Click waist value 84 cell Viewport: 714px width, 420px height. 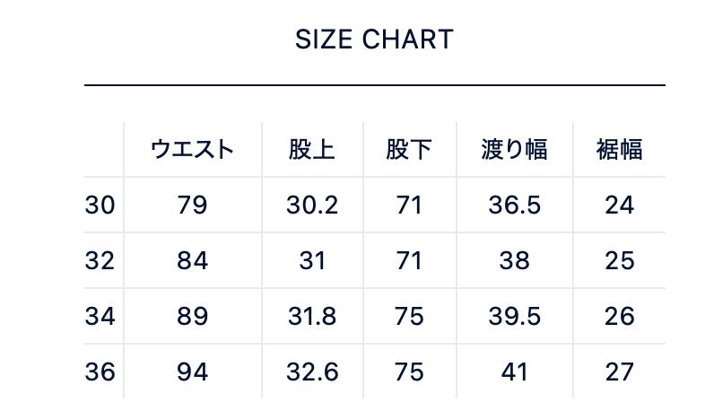(x=192, y=261)
